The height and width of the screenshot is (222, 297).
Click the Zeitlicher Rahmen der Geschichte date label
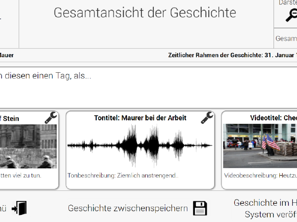coord(232,55)
